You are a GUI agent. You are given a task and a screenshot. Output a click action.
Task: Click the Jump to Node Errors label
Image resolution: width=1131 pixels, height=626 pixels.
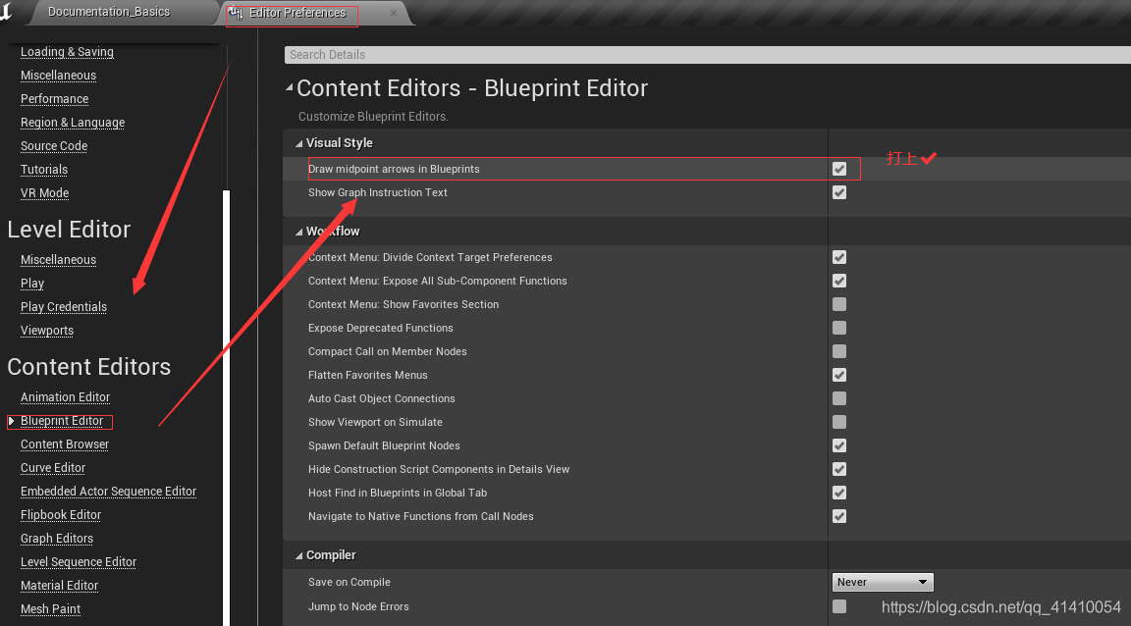coord(358,606)
